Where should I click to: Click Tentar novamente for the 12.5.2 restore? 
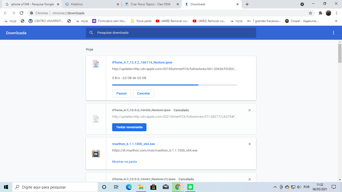pos(129,127)
